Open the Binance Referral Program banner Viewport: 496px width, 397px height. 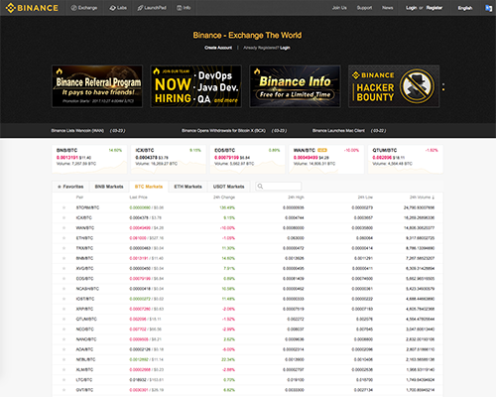[97, 86]
